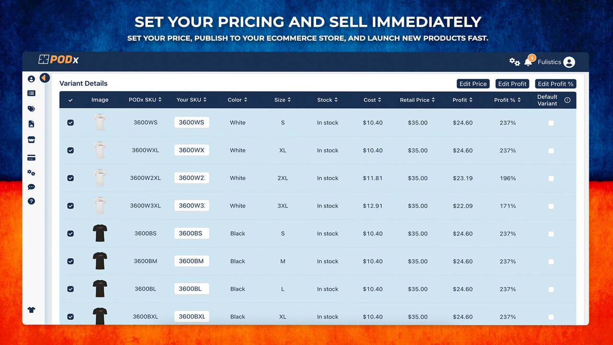Open the Default Variant info tooltip

point(567,100)
